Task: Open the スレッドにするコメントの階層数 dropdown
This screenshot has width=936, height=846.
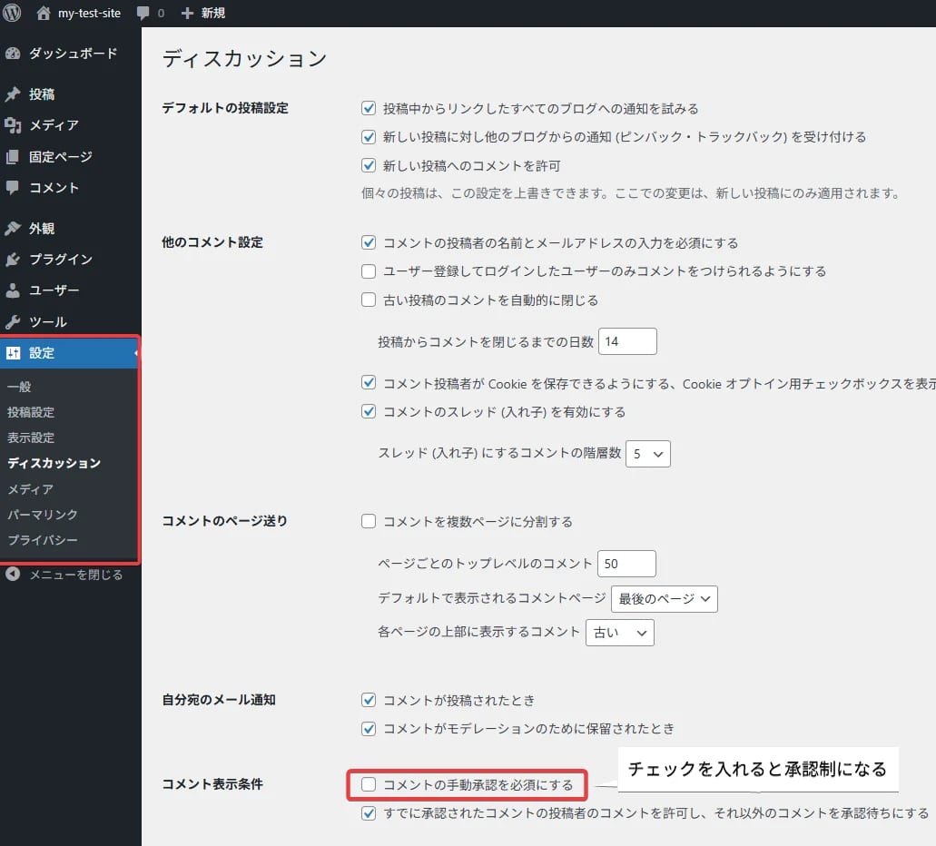Action: tap(647, 453)
